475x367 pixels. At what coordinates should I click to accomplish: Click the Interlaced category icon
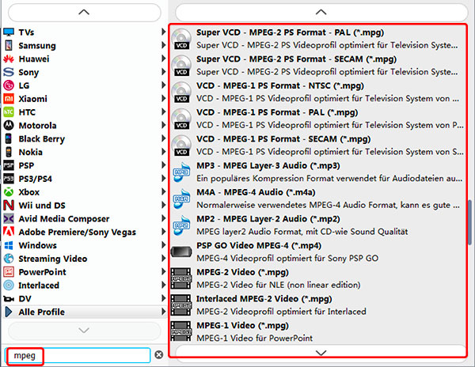click(9, 285)
